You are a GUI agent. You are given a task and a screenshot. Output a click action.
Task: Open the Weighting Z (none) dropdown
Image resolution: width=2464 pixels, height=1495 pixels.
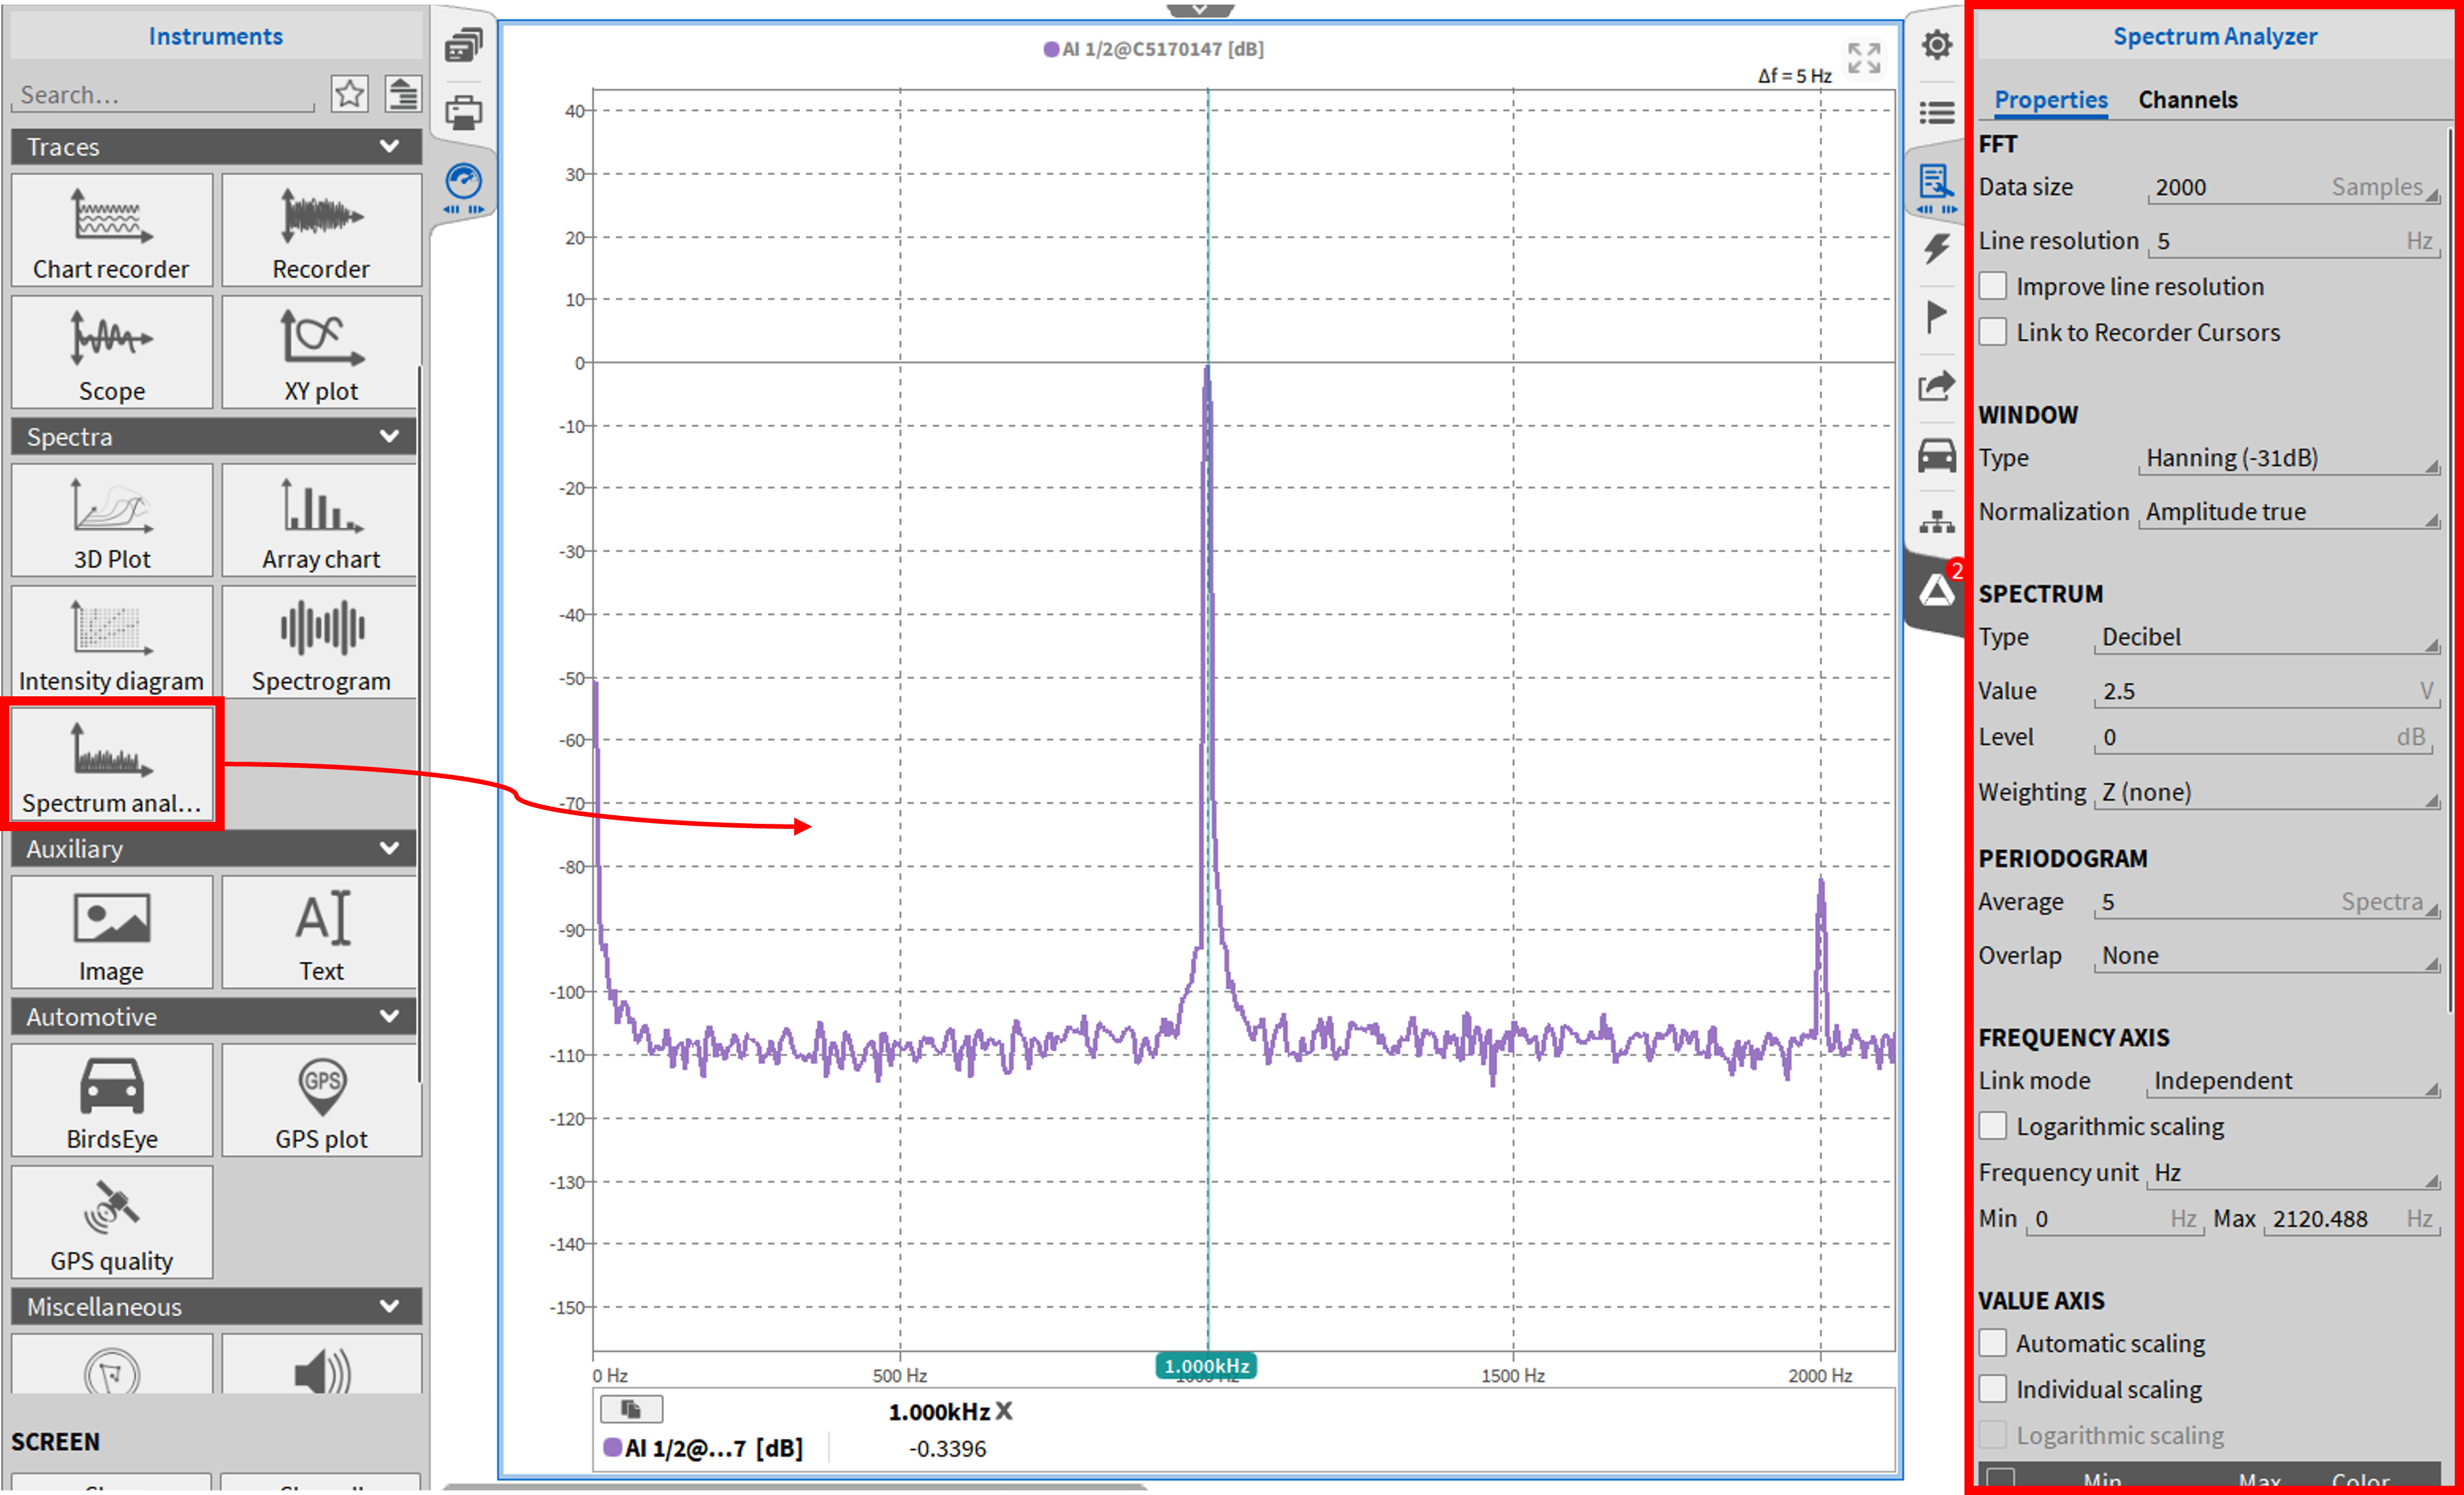tap(2265, 792)
